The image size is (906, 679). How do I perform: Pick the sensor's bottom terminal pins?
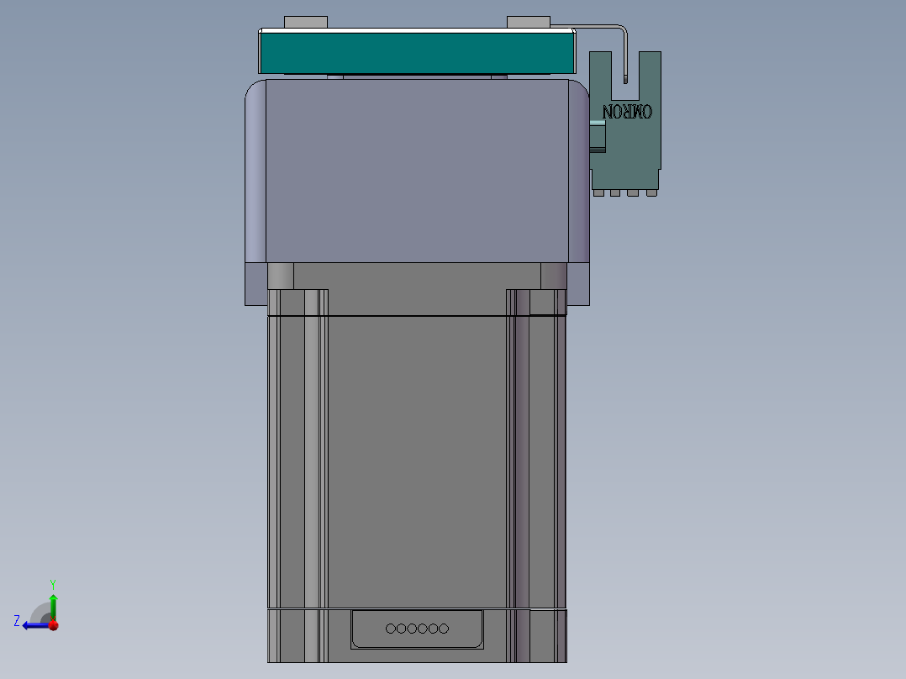625,193
